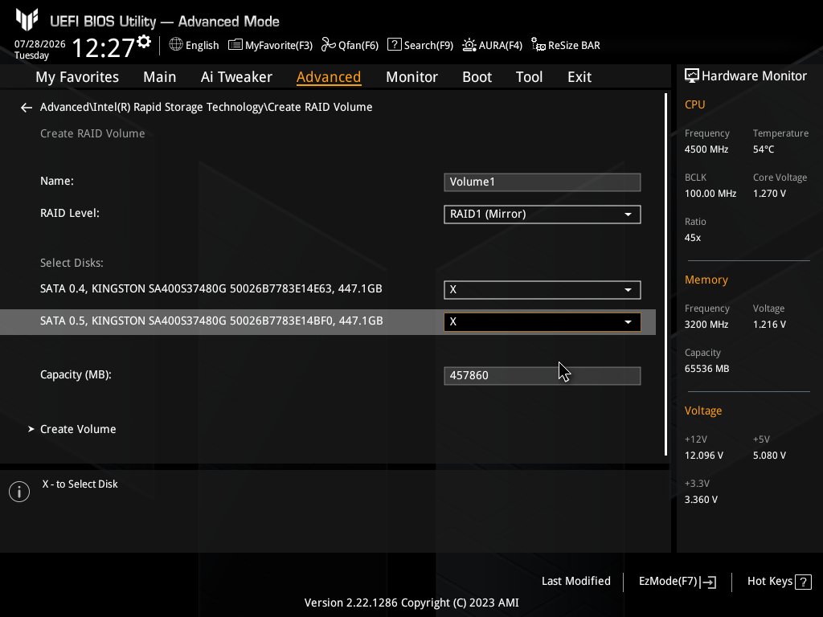Open AURA(F4) lighting settings
This screenshot has height=617, width=823.
[x=492, y=45]
